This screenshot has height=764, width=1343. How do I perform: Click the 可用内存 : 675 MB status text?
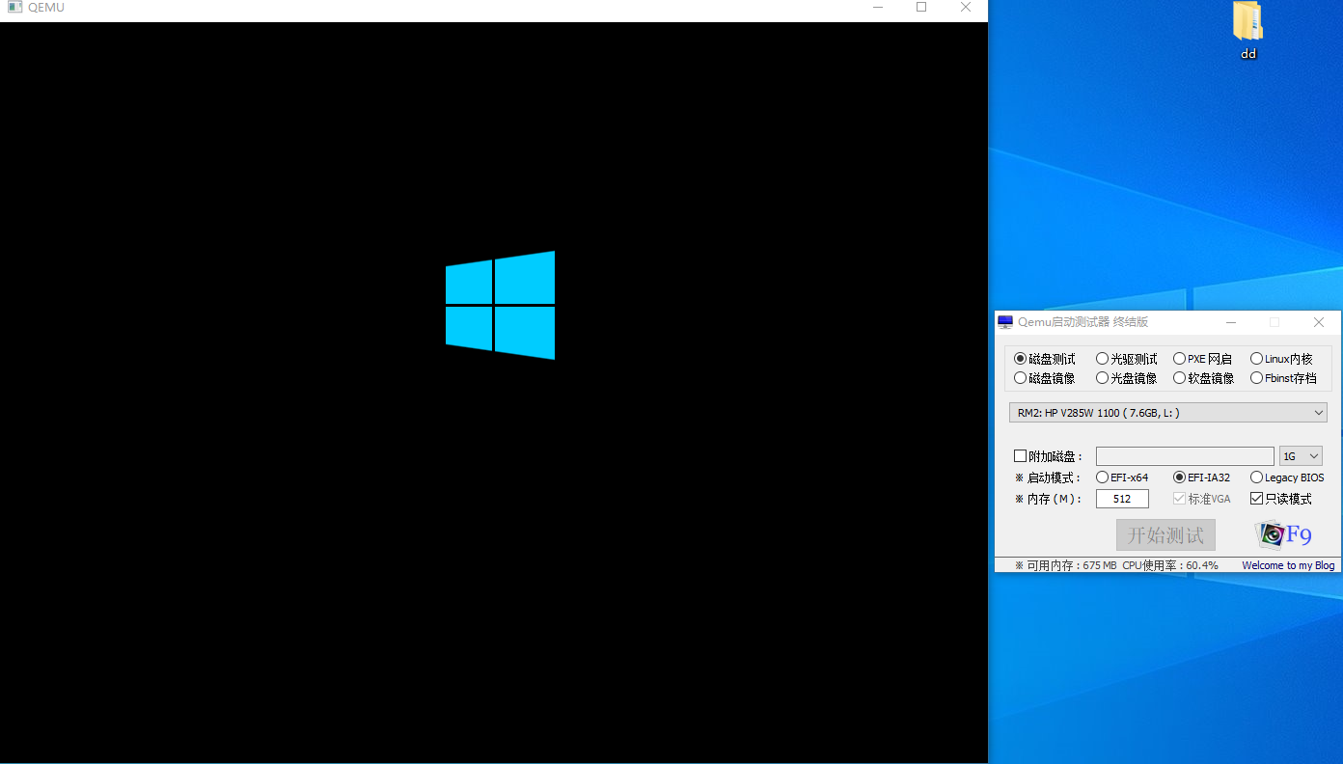click(1065, 565)
